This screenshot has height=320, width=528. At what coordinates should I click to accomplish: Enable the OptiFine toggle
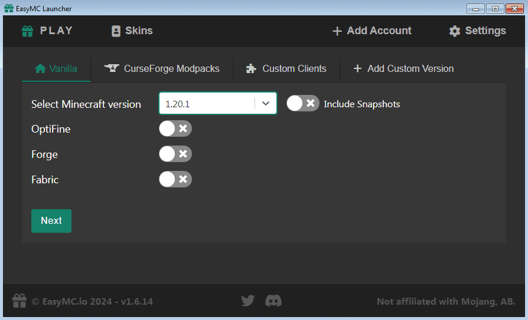click(175, 128)
